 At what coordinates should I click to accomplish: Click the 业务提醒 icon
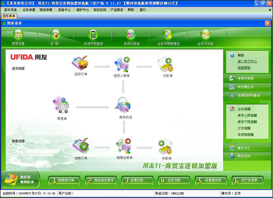232,109
